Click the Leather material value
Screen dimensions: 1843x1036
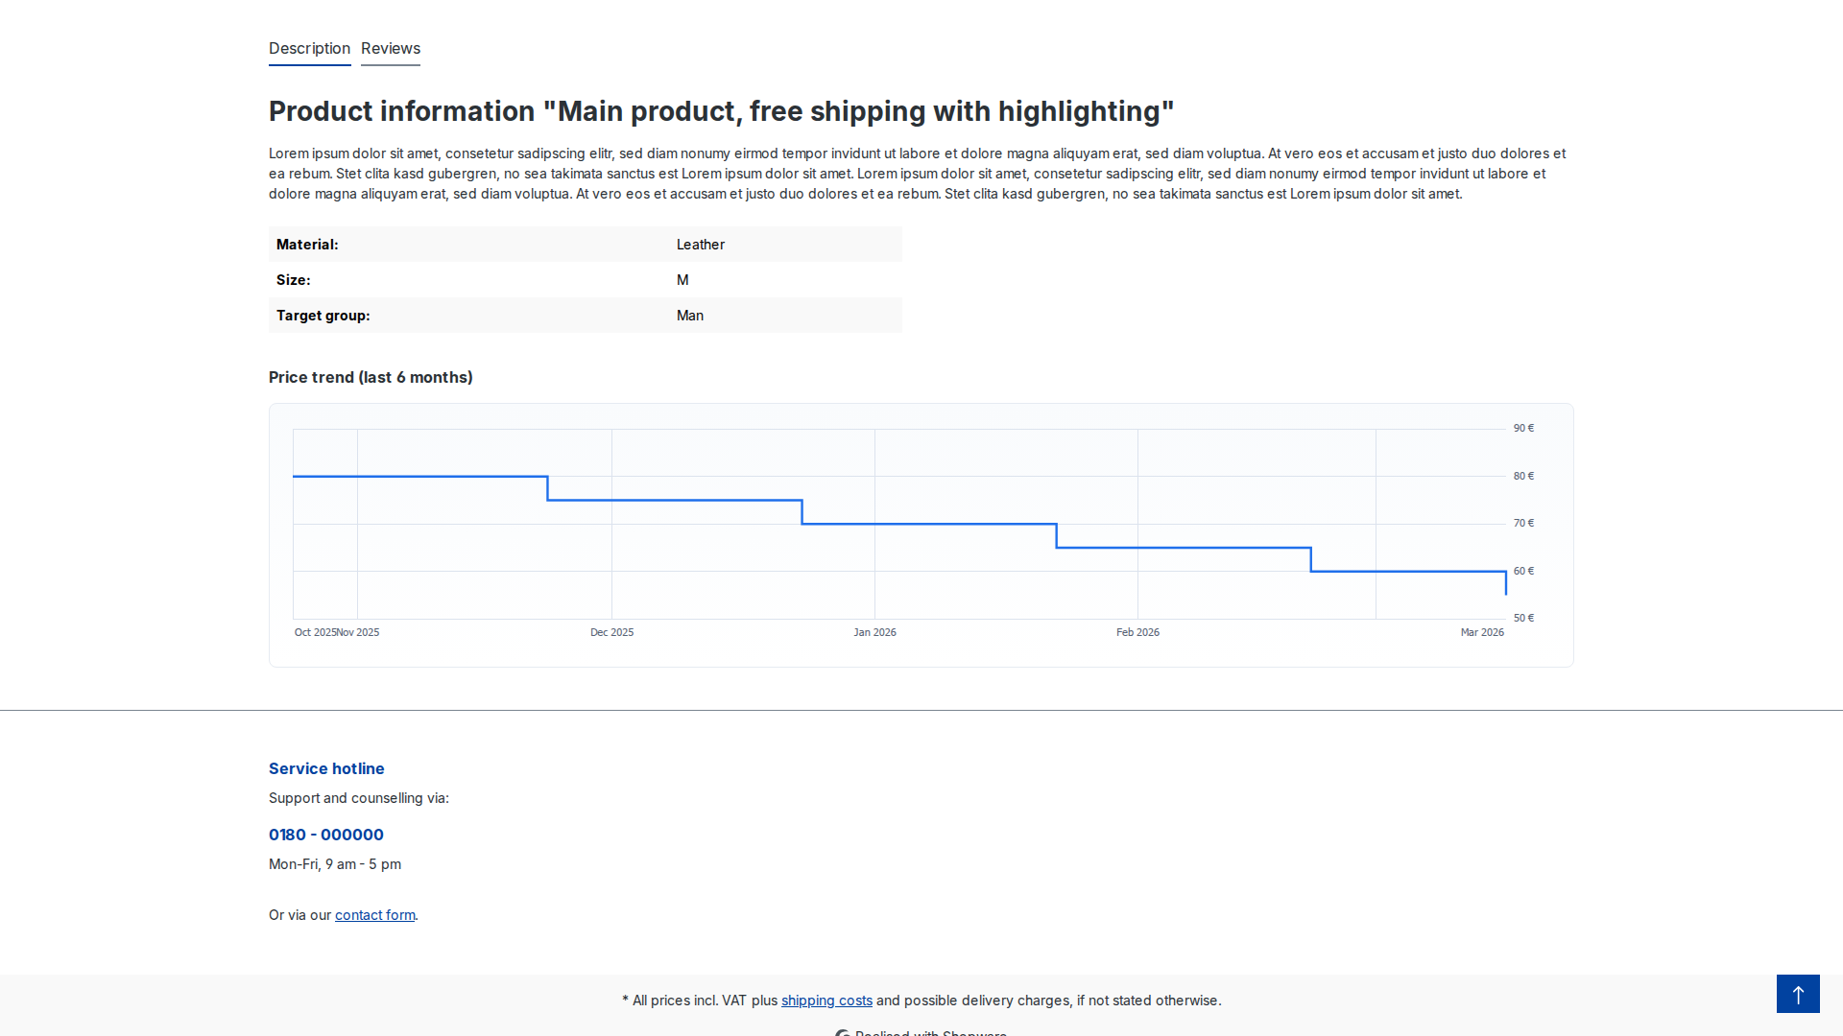[700, 245]
